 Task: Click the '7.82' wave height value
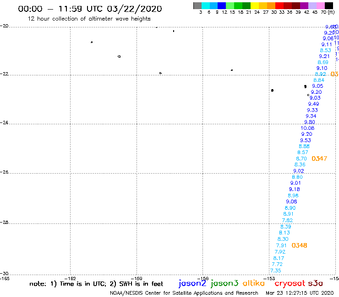point(287,220)
